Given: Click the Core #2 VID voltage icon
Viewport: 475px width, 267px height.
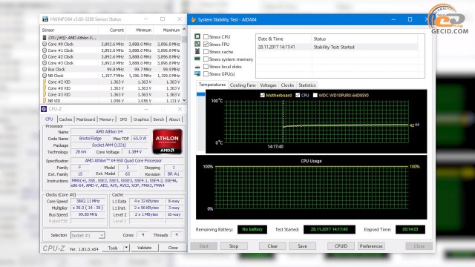Looking at the screenshot, I should point(45,82).
